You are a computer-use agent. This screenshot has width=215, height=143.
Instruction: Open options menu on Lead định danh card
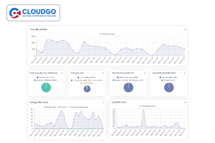pyautogui.click(x=185, y=73)
